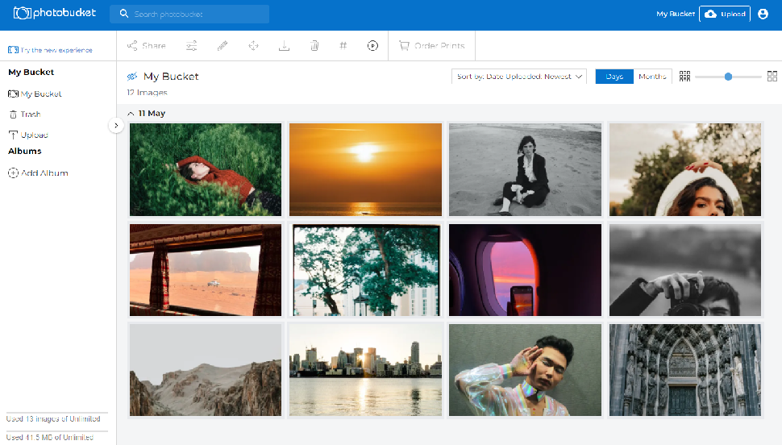Open the woman with white hat photo
The height and width of the screenshot is (445, 782).
pyautogui.click(x=685, y=169)
